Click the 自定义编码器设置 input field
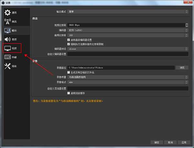 point(128,54)
